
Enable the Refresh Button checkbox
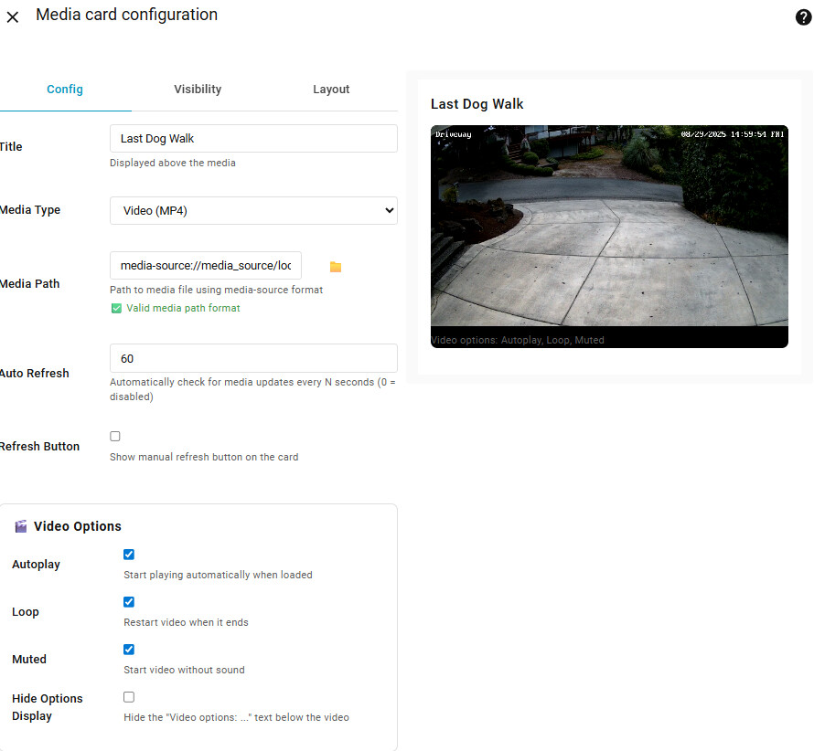[115, 437]
